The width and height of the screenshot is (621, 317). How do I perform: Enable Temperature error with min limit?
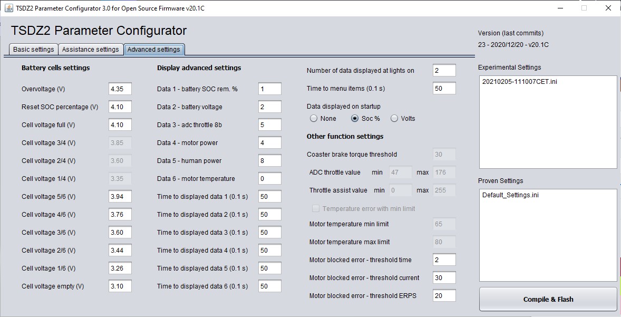[x=315, y=208]
